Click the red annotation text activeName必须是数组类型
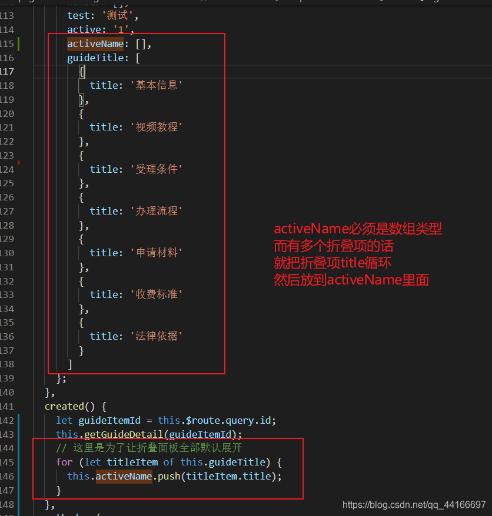The height and width of the screenshot is (516, 492). [358, 229]
